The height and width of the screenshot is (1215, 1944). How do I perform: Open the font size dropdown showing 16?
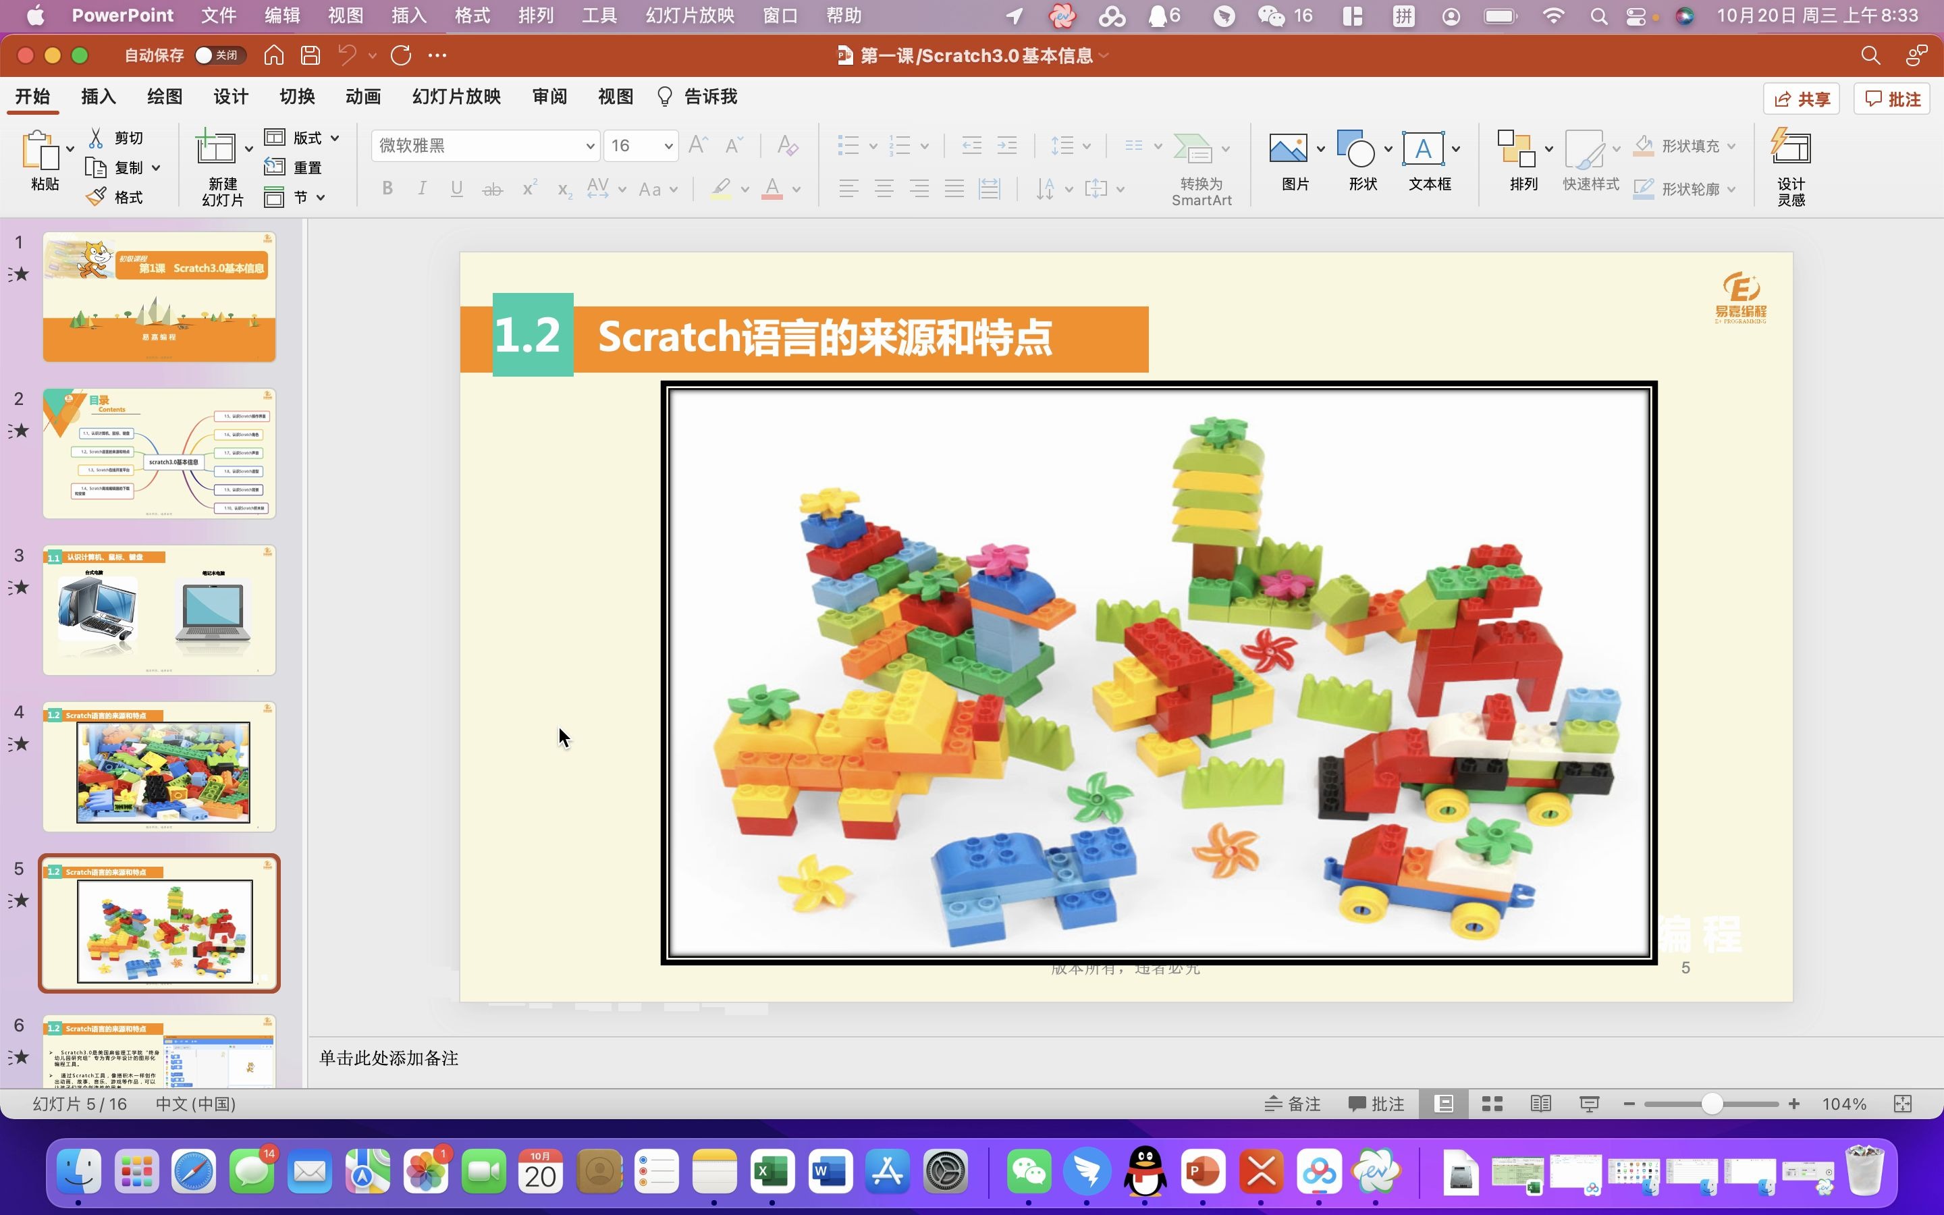point(666,145)
